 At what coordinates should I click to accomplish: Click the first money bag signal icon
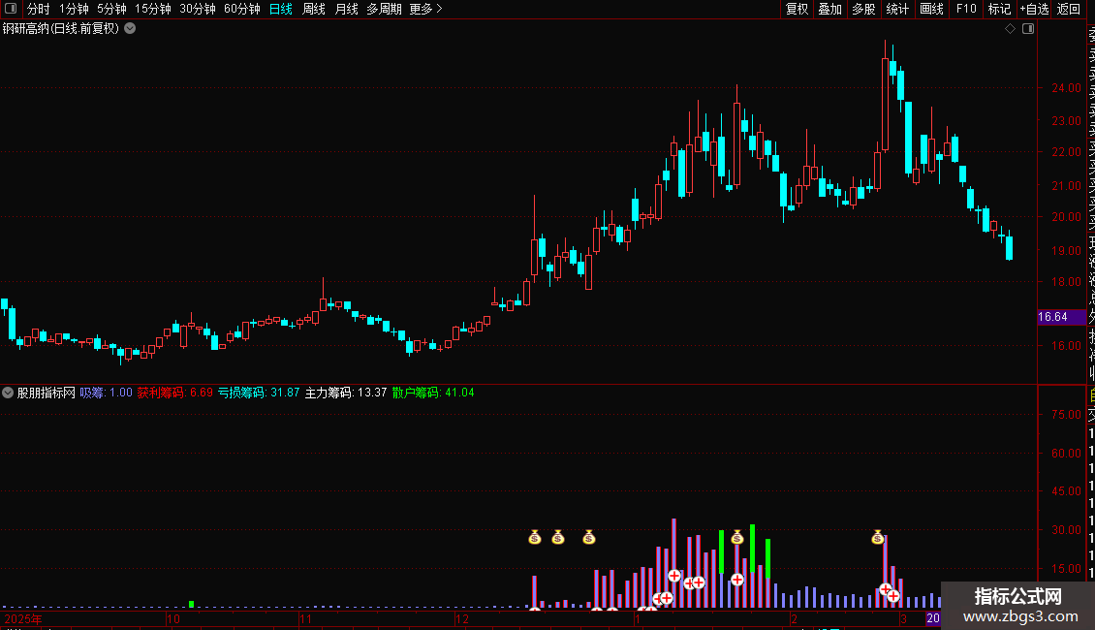coord(535,537)
